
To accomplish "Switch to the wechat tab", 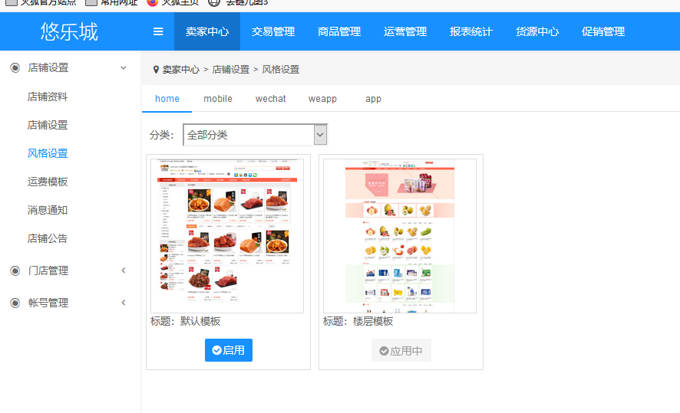I will coord(270,99).
